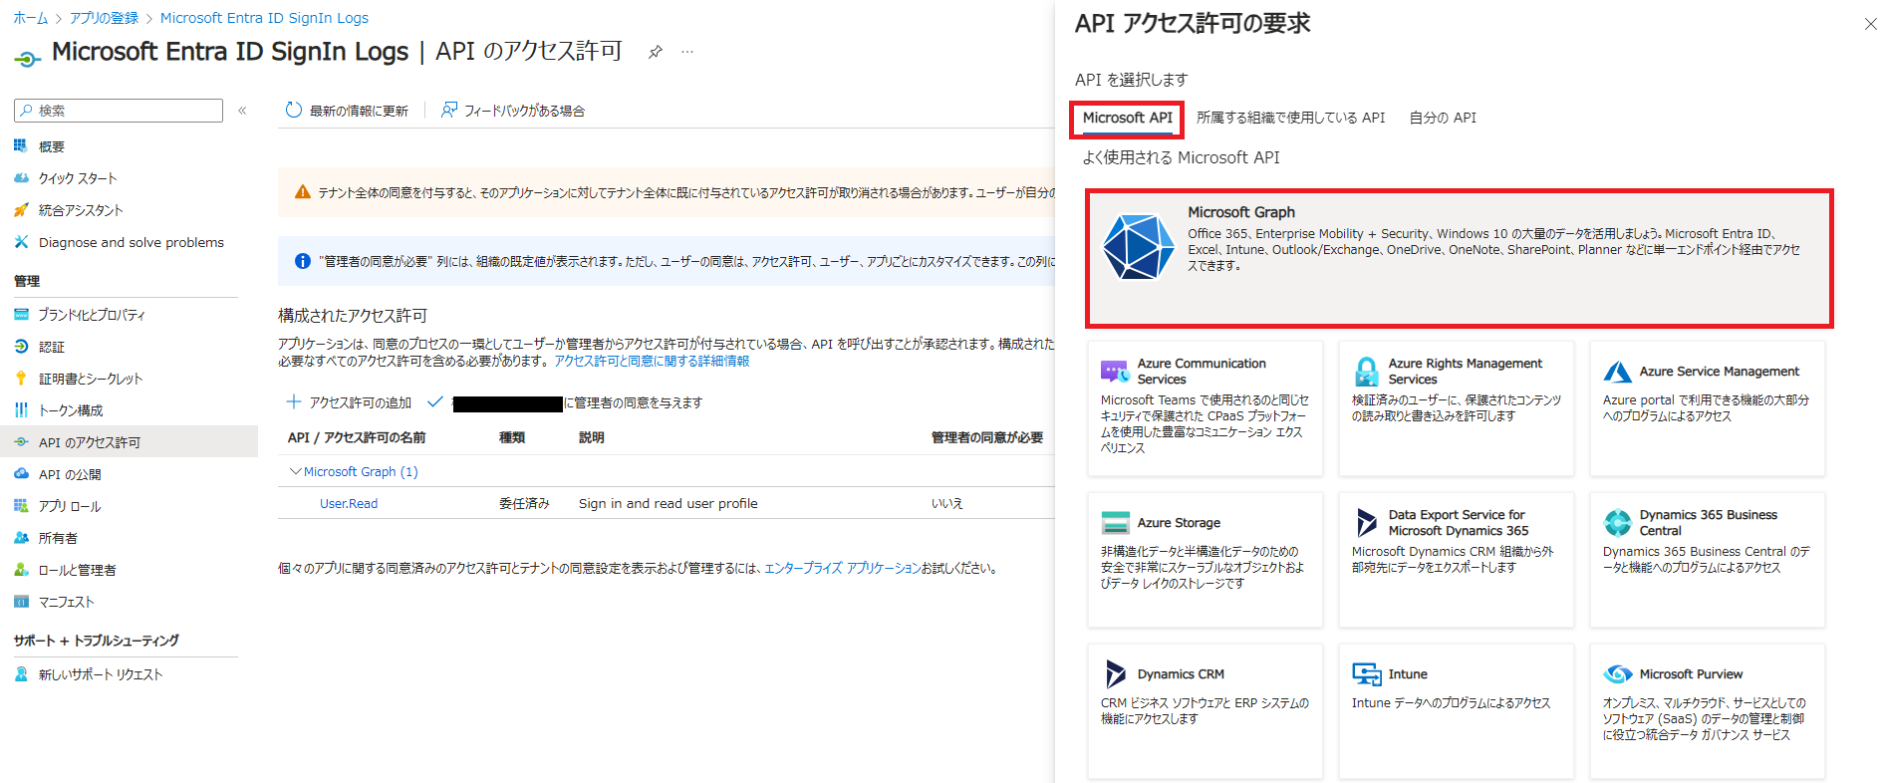Open クイック スタート cloud icon
The width and height of the screenshot is (1881, 783).
click(21, 178)
